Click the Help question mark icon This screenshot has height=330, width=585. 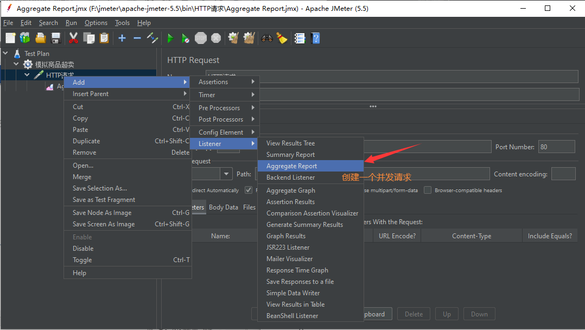click(x=315, y=38)
